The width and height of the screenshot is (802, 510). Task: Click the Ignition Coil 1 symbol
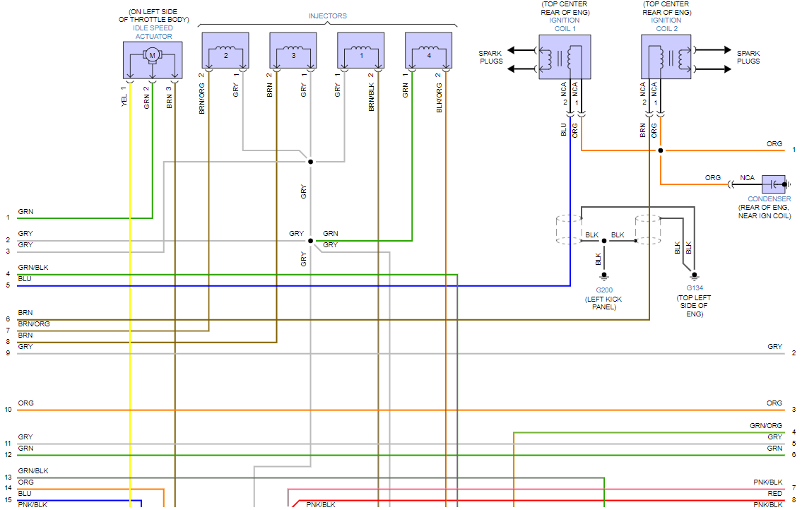565,57
